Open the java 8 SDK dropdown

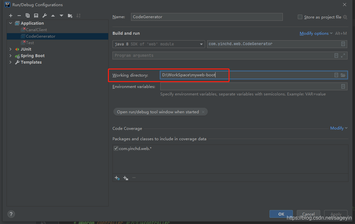point(202,44)
